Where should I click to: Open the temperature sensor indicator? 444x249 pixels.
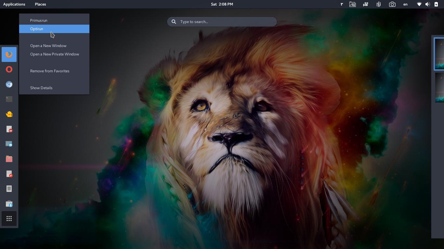point(379,4)
